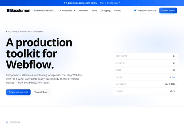184x123 pixels.
Task: Open the Tools nav item
Action: [94, 11]
